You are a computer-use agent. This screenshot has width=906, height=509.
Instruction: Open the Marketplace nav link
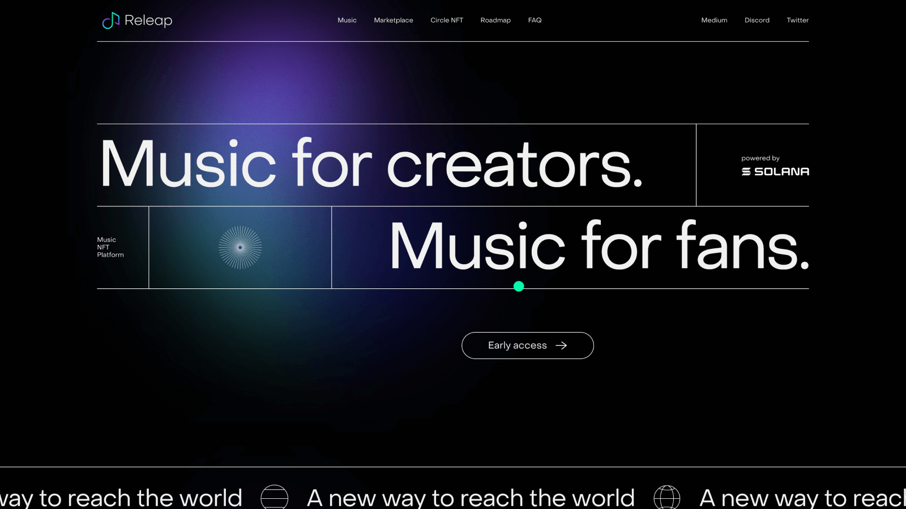point(394,20)
